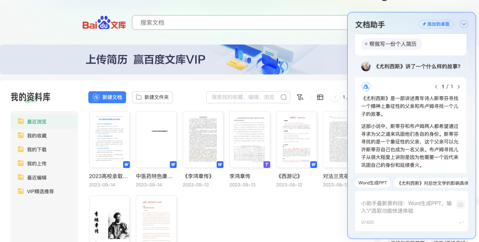Open the toolbox icon in assistant input
The width and height of the screenshot is (479, 242).
click(460, 204)
